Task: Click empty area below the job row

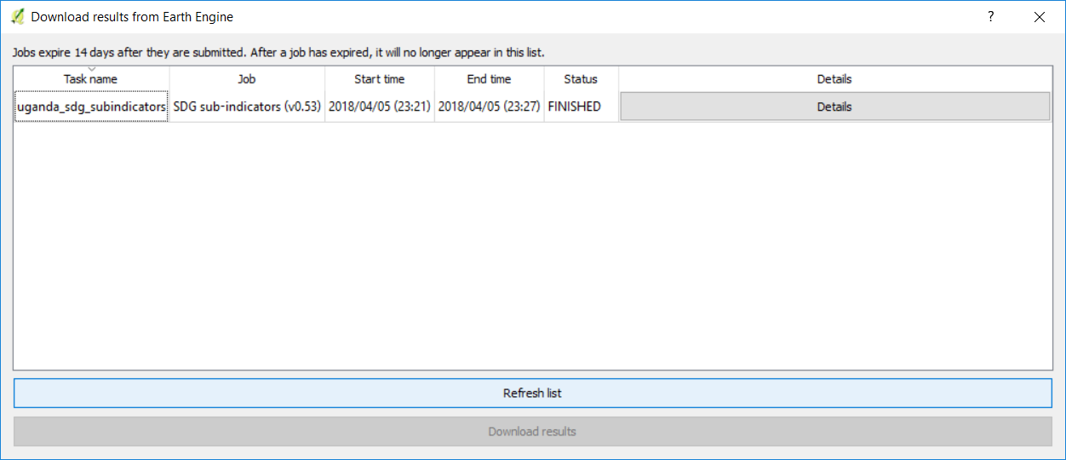Action: pyautogui.click(x=532, y=247)
